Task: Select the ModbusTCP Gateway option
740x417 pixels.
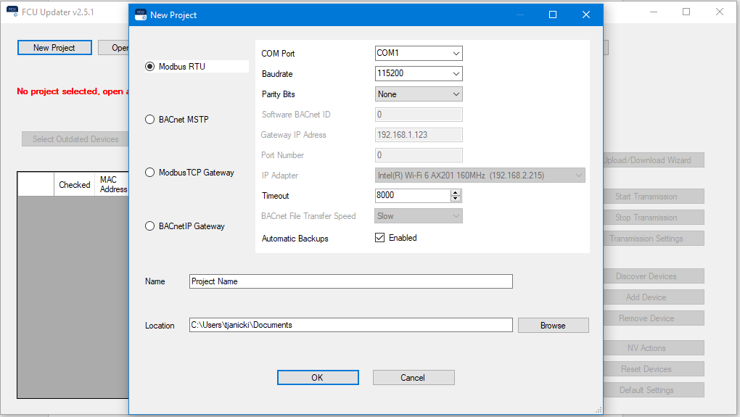Action: click(150, 173)
